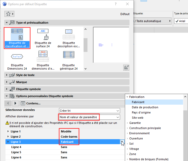Open the Contenu... page selector
Screen dimensions: 188x161
72,103
